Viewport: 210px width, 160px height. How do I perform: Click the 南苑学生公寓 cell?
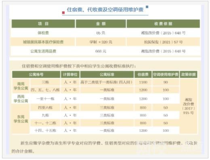coord(21,86)
